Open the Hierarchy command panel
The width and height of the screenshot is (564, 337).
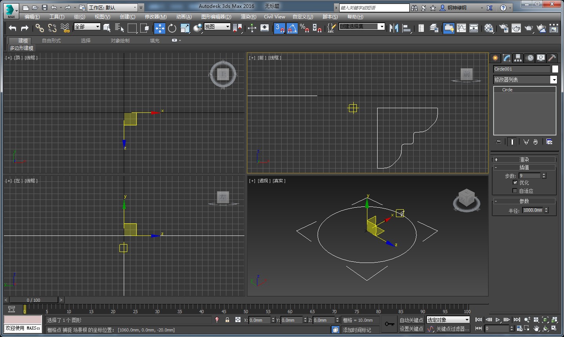point(518,58)
